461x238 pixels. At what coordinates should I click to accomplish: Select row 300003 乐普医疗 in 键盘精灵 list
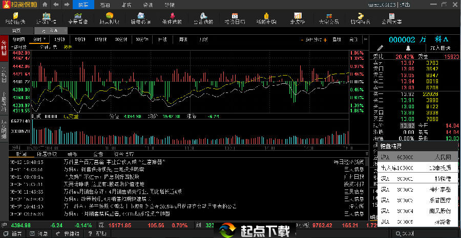[x=418, y=200]
